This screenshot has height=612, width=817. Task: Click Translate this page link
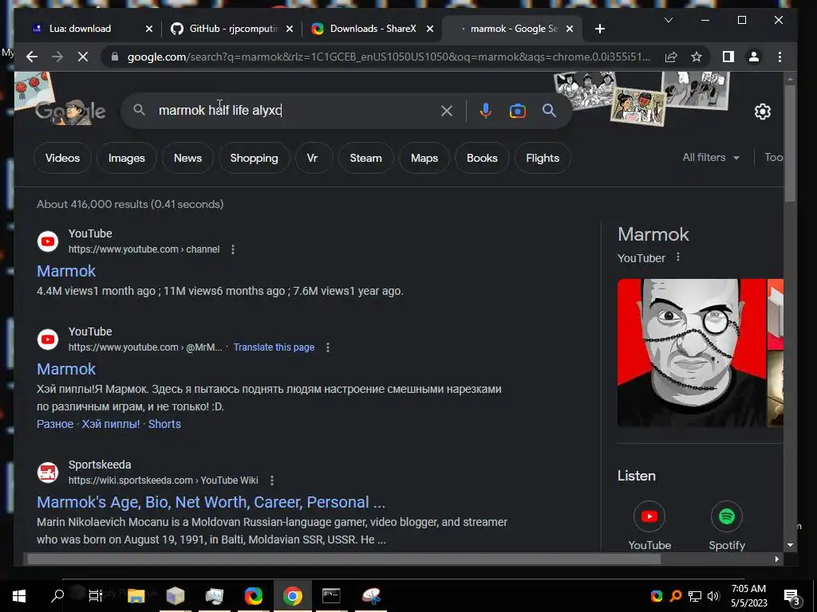click(274, 347)
